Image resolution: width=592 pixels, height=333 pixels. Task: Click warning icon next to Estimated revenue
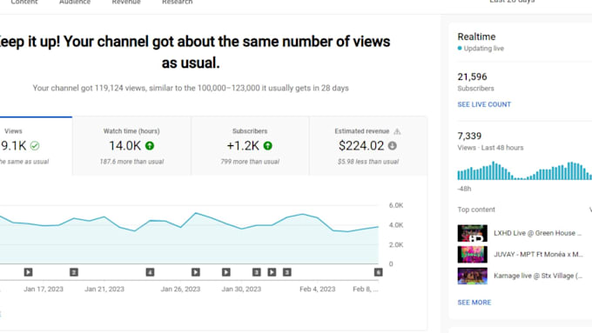pos(397,131)
